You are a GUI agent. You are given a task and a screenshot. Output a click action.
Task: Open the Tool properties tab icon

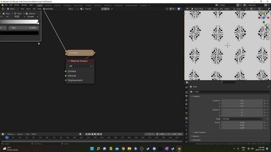tap(186, 87)
